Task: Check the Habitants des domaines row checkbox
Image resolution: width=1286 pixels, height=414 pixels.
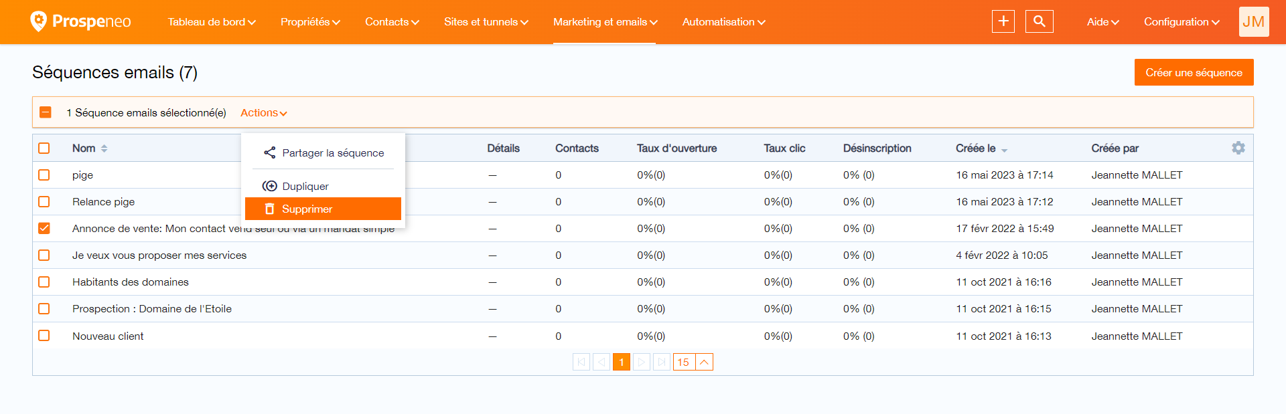Action: tap(44, 282)
